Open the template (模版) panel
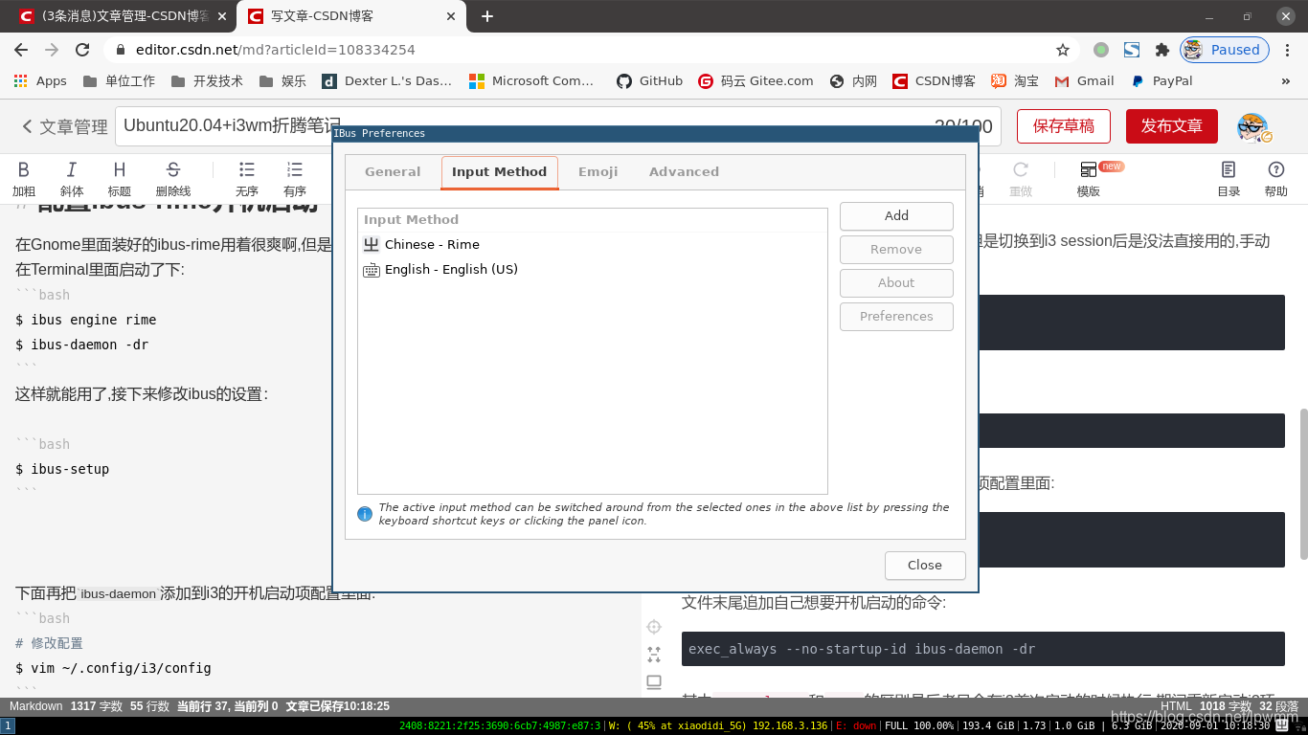This screenshot has height=735, width=1308. [1089, 179]
